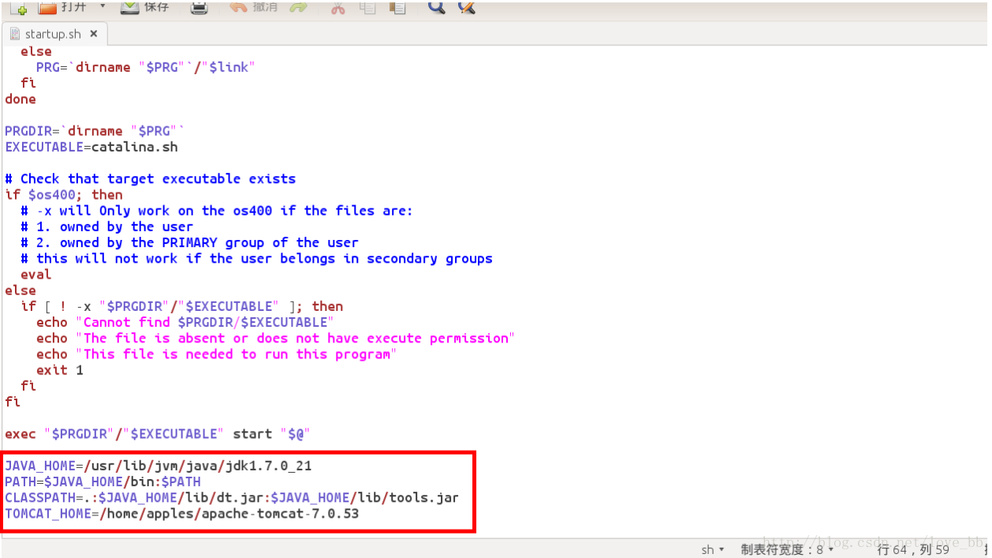Click the comment '# Check that target executable exists'

150,178
